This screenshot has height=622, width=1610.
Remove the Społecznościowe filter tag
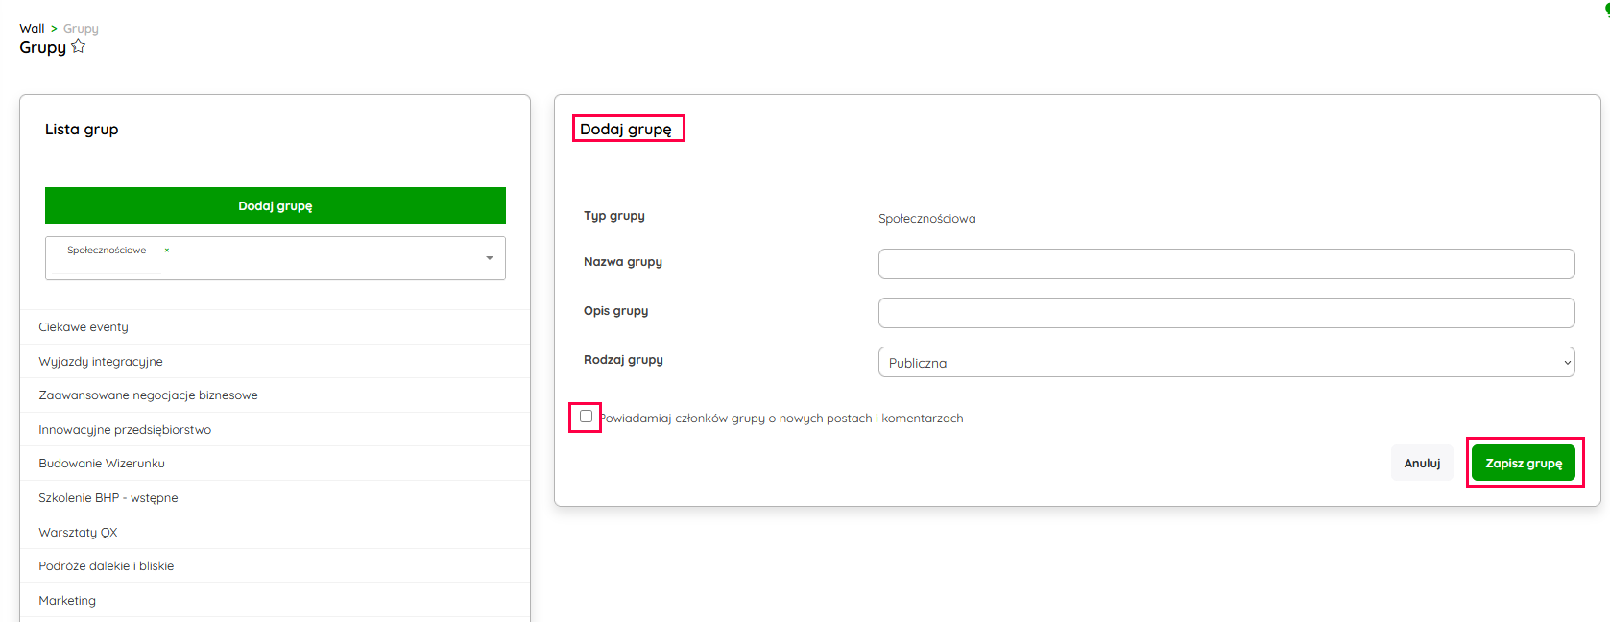(x=167, y=251)
